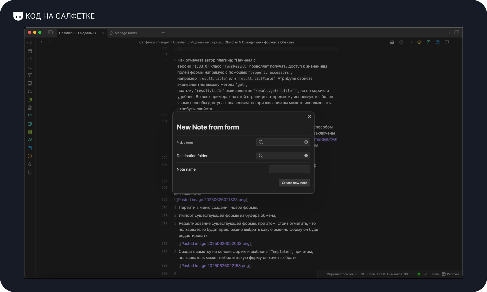Click the green sync status dot
Screen dimensions: 487x292
tap(419, 274)
